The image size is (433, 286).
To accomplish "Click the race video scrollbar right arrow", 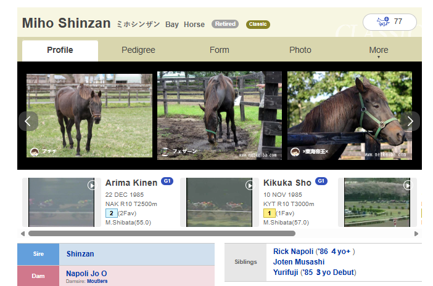I will point(416,234).
